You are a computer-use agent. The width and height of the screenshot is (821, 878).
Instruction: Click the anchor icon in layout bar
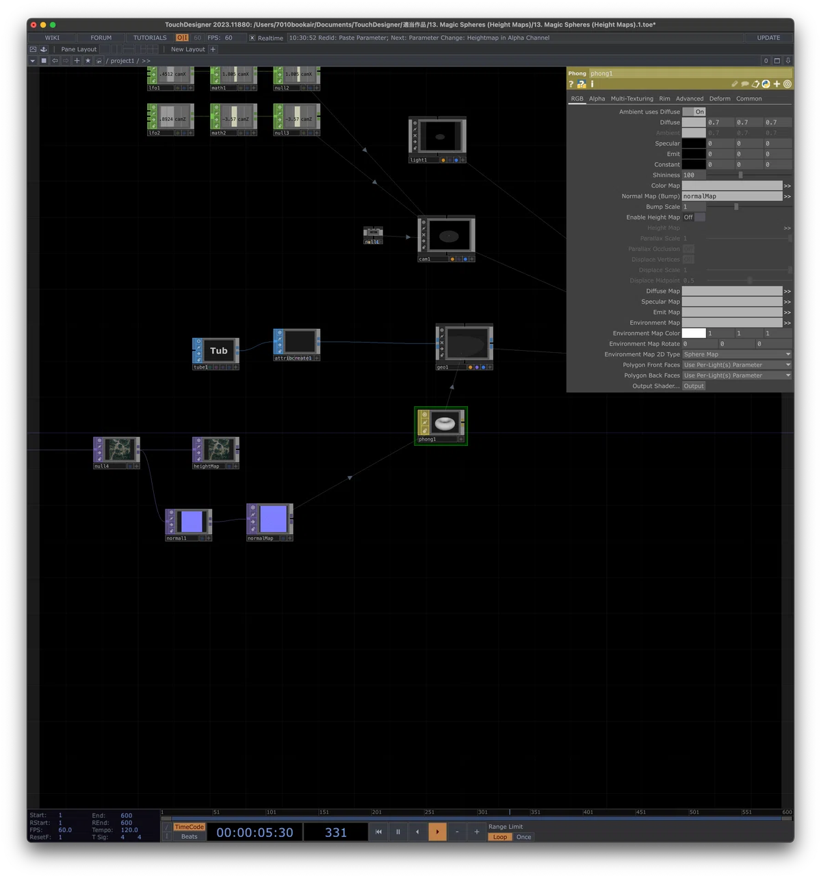tap(44, 49)
